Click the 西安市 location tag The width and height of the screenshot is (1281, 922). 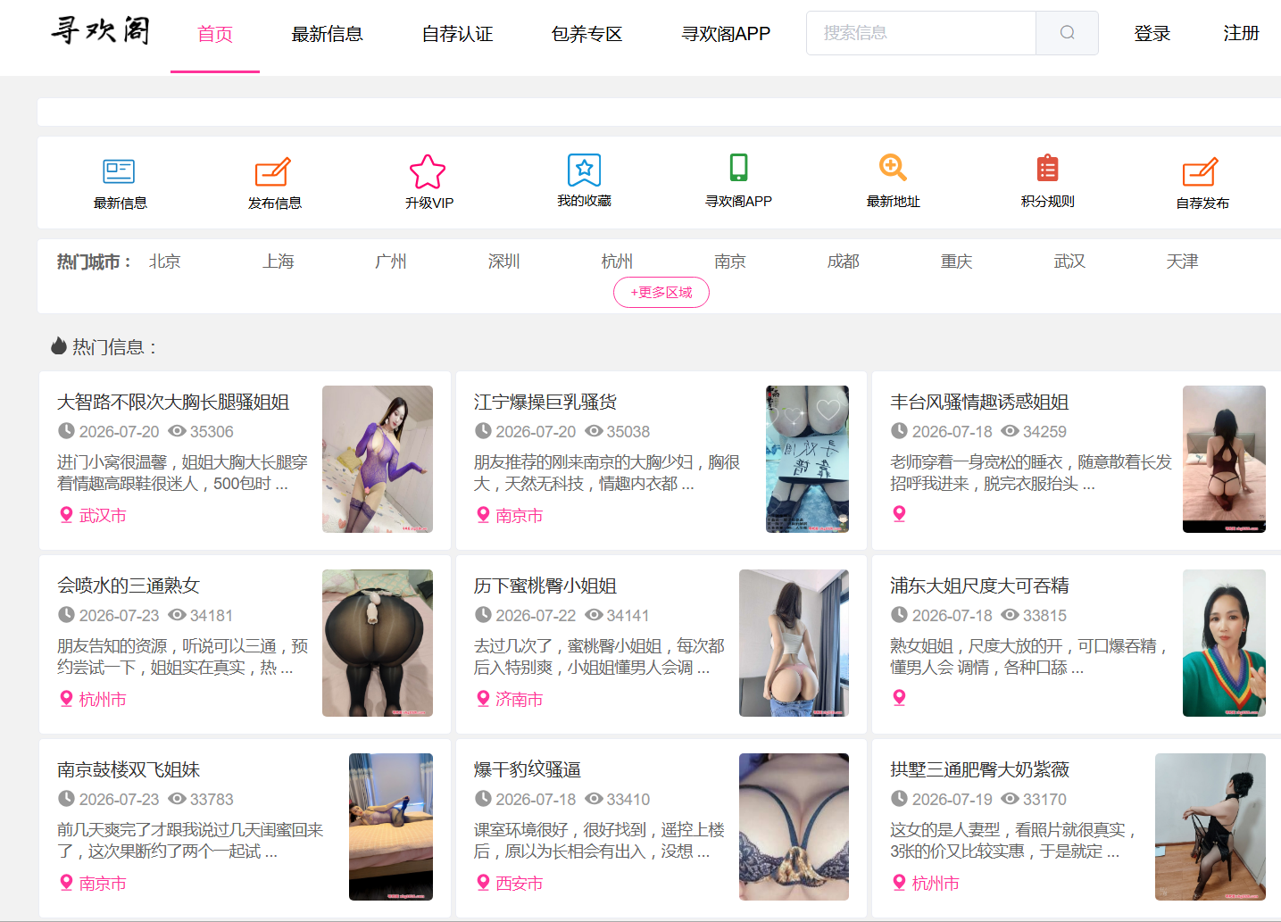click(510, 883)
